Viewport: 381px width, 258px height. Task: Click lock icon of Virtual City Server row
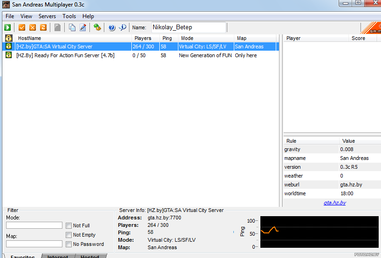[9, 46]
